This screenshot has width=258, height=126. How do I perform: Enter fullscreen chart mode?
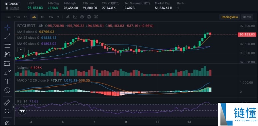pos(96,17)
